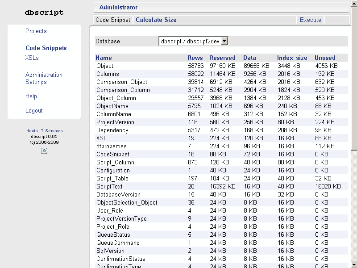Select the Columns row name
Image resolution: width=357 pixels, height=268 pixels.
108,74
